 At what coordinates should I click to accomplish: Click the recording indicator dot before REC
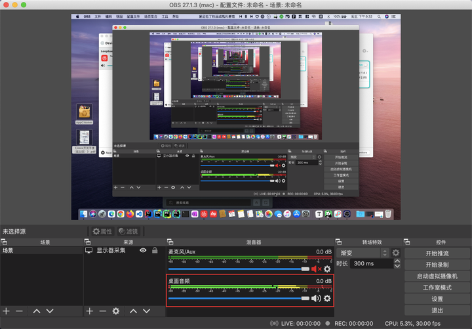(328, 323)
